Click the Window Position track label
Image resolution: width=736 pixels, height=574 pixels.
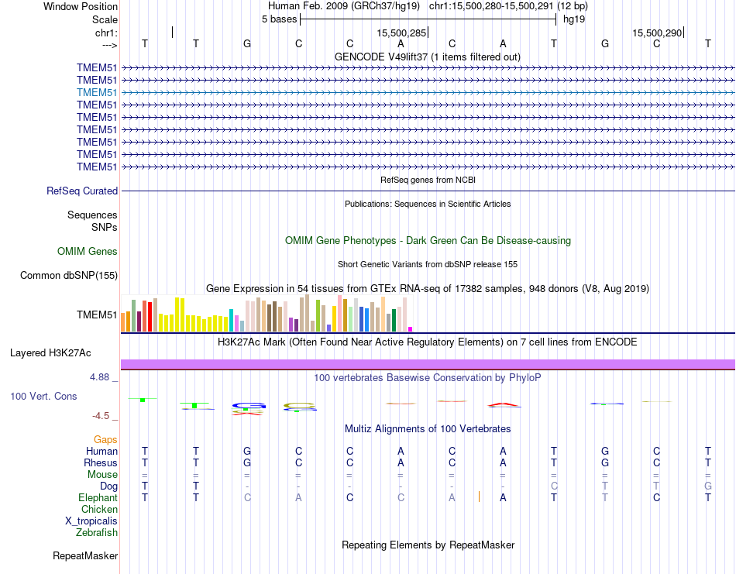coord(81,6)
